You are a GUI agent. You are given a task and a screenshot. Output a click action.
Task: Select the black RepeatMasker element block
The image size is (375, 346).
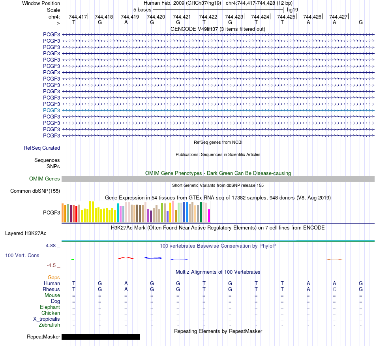point(101,337)
